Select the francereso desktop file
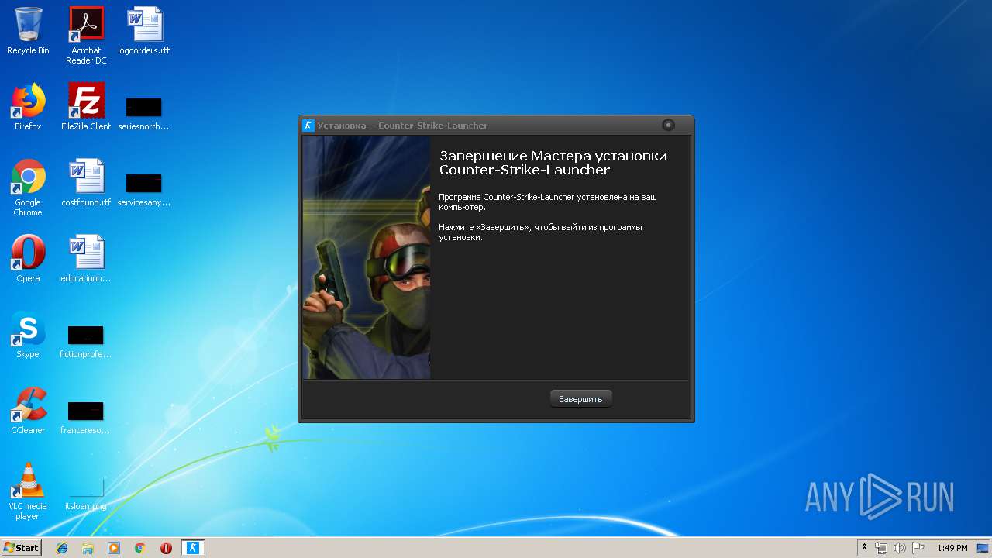This screenshot has width=992, height=558. [x=86, y=417]
